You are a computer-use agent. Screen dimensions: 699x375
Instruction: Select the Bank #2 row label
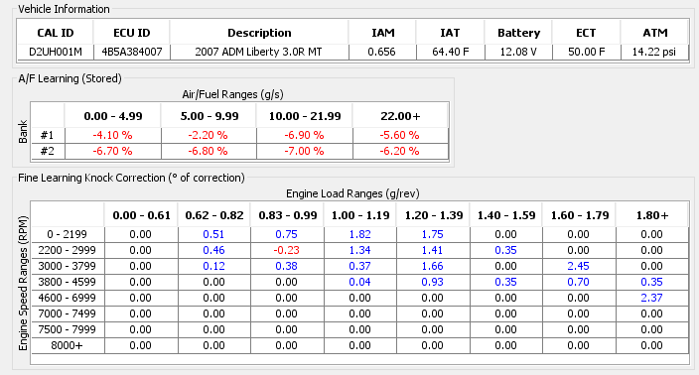point(48,151)
